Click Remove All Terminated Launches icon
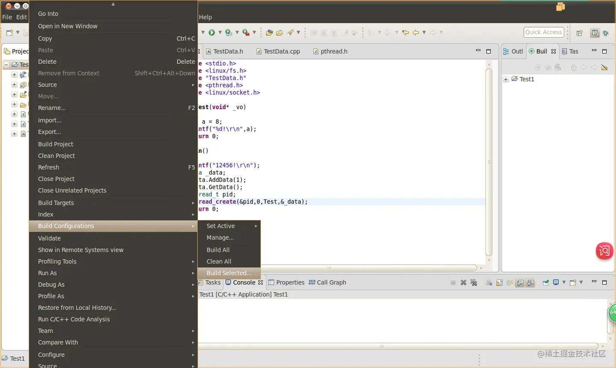The height and width of the screenshot is (368, 616). [x=474, y=282]
